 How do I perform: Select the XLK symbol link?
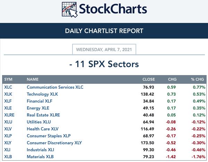pyautogui.click(x=8, y=94)
